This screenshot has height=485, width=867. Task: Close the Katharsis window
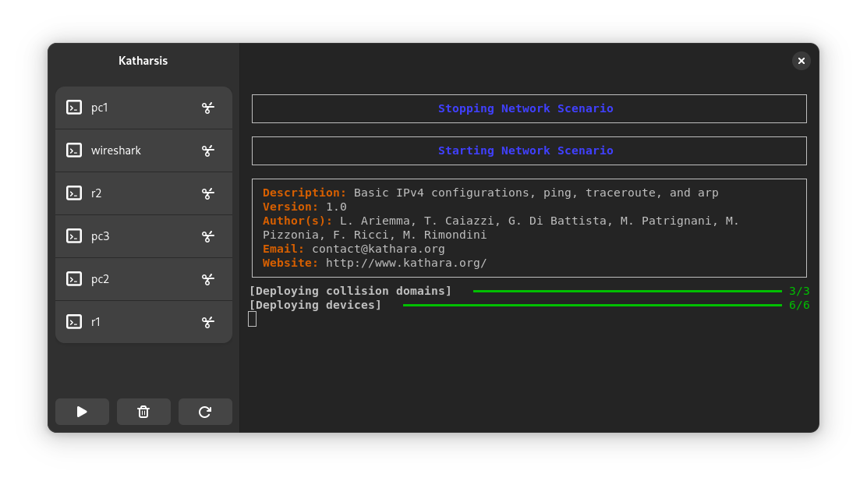(802, 61)
